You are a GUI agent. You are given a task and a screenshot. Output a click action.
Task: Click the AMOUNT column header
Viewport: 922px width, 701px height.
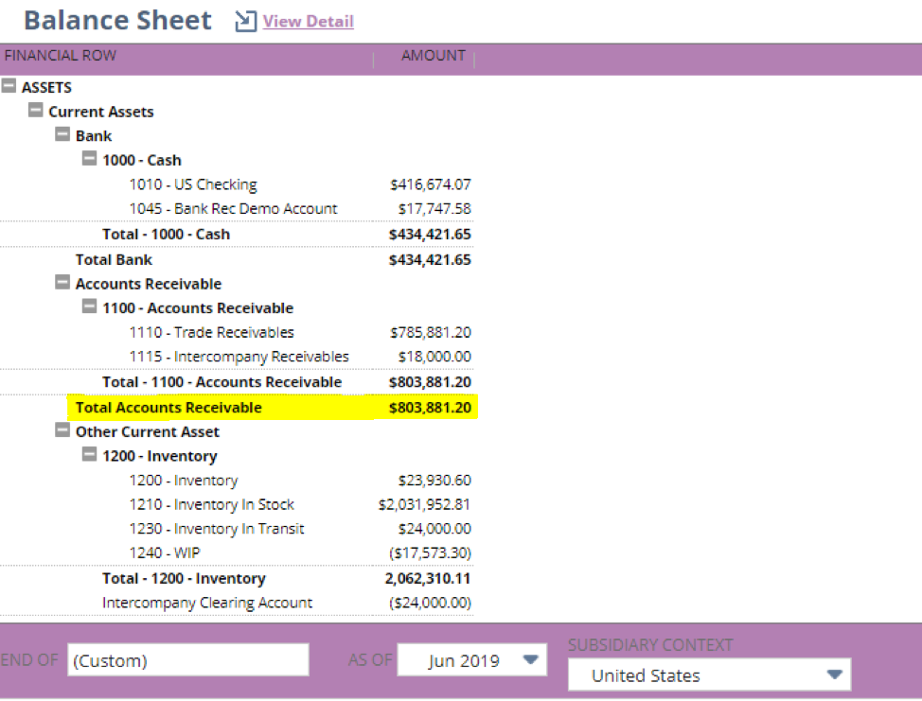click(434, 55)
